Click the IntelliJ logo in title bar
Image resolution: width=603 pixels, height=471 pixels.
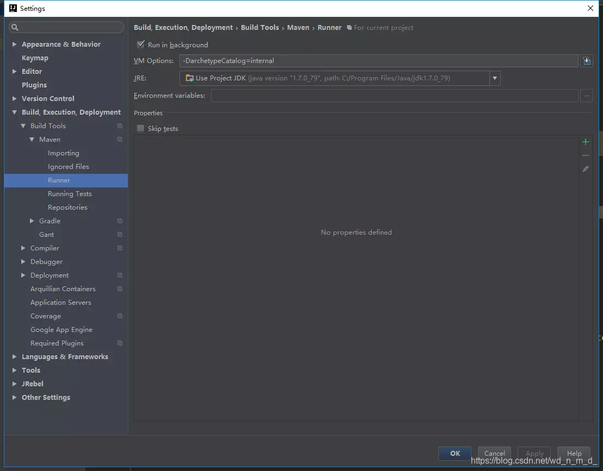coord(13,8)
